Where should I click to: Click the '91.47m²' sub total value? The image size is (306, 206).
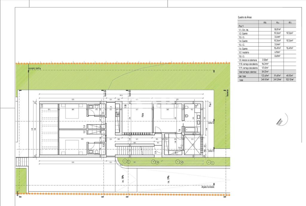point(277,76)
